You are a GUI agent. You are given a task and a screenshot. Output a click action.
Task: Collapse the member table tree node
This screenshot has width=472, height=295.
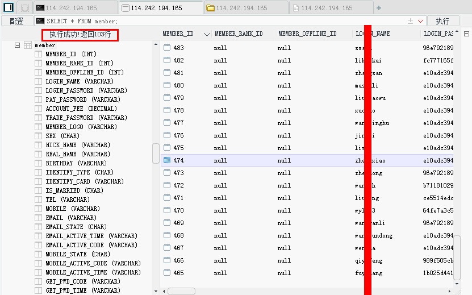click(17, 45)
